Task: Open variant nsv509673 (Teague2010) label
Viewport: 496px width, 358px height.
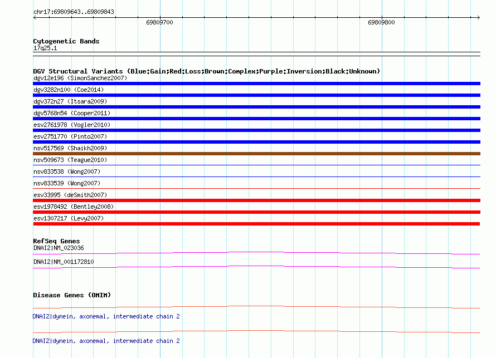Action: tap(70, 160)
